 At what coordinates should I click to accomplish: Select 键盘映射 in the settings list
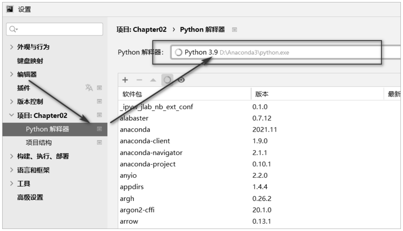pos(30,61)
